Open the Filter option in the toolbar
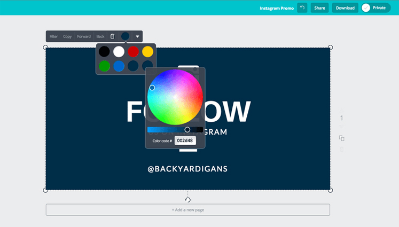This screenshot has height=227, width=399. pyautogui.click(x=53, y=36)
